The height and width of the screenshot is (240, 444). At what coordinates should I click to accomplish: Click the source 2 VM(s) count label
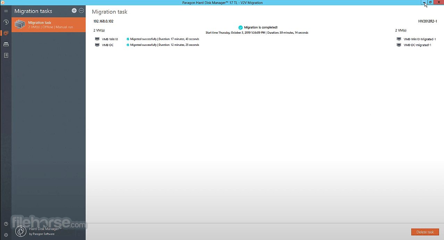99,31
